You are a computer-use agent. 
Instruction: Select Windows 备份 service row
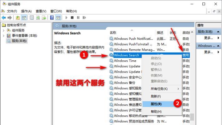point(124,83)
